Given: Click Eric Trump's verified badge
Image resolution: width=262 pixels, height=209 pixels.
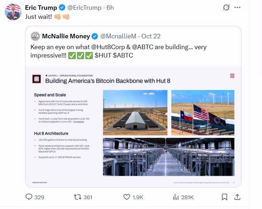Looking at the screenshot, I should 62,8.
